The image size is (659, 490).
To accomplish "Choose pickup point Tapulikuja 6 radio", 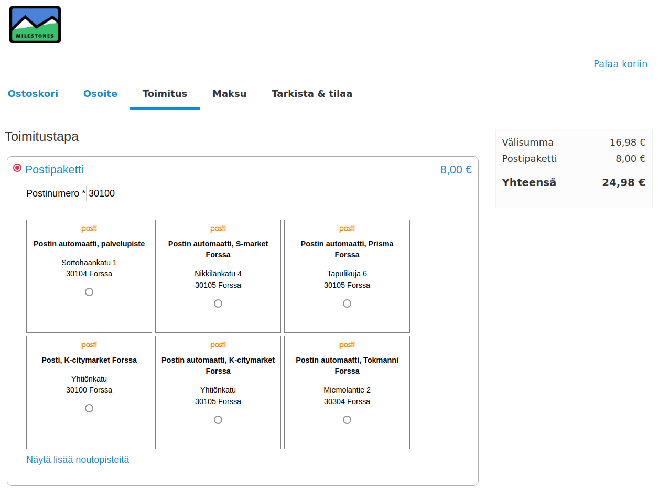I will (x=347, y=303).
